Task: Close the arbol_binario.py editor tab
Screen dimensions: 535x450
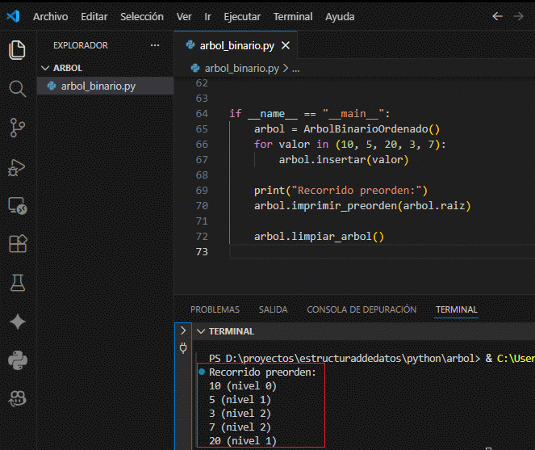Action: [x=284, y=45]
